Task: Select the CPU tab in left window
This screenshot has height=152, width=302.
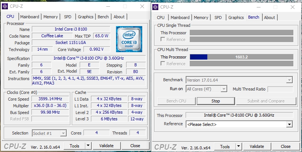Action: coord(10,16)
